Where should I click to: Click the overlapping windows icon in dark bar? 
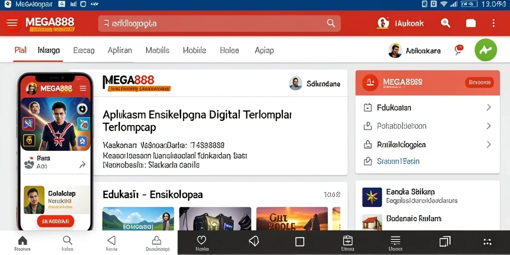coord(445,242)
